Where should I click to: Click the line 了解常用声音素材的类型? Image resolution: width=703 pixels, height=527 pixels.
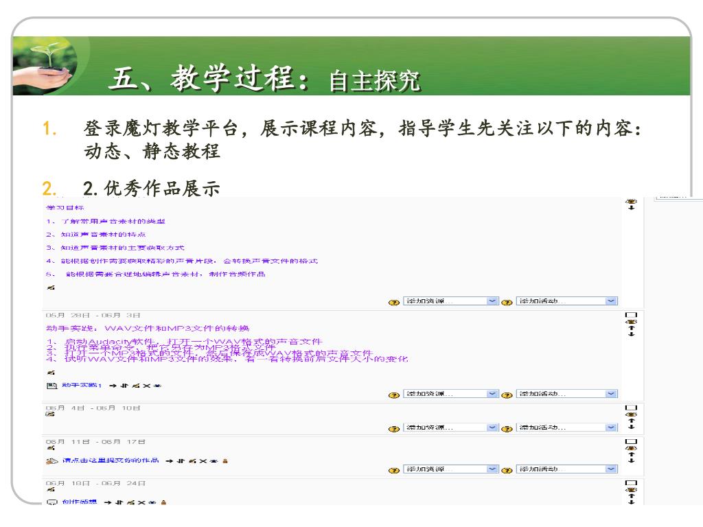point(113,221)
